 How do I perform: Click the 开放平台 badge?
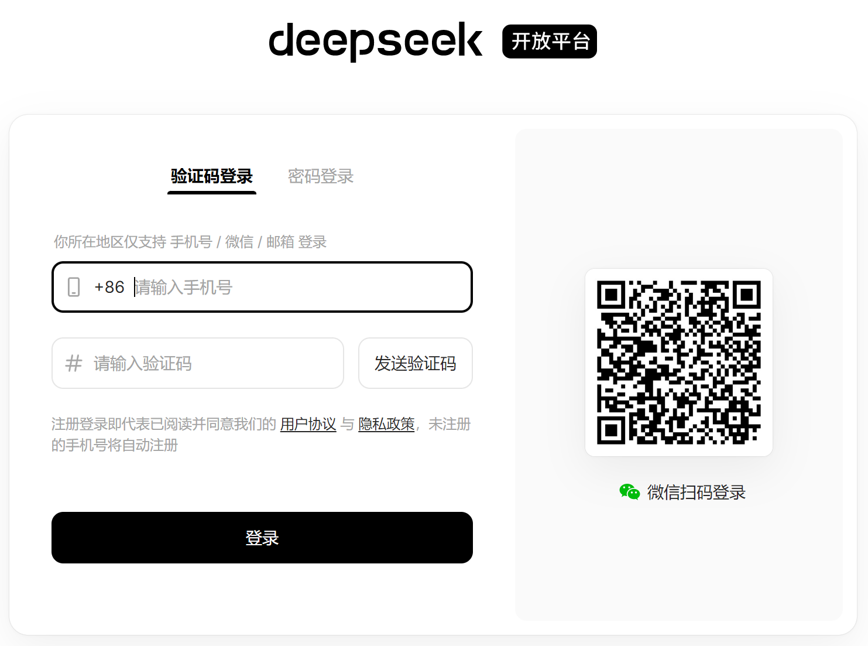pyautogui.click(x=550, y=42)
